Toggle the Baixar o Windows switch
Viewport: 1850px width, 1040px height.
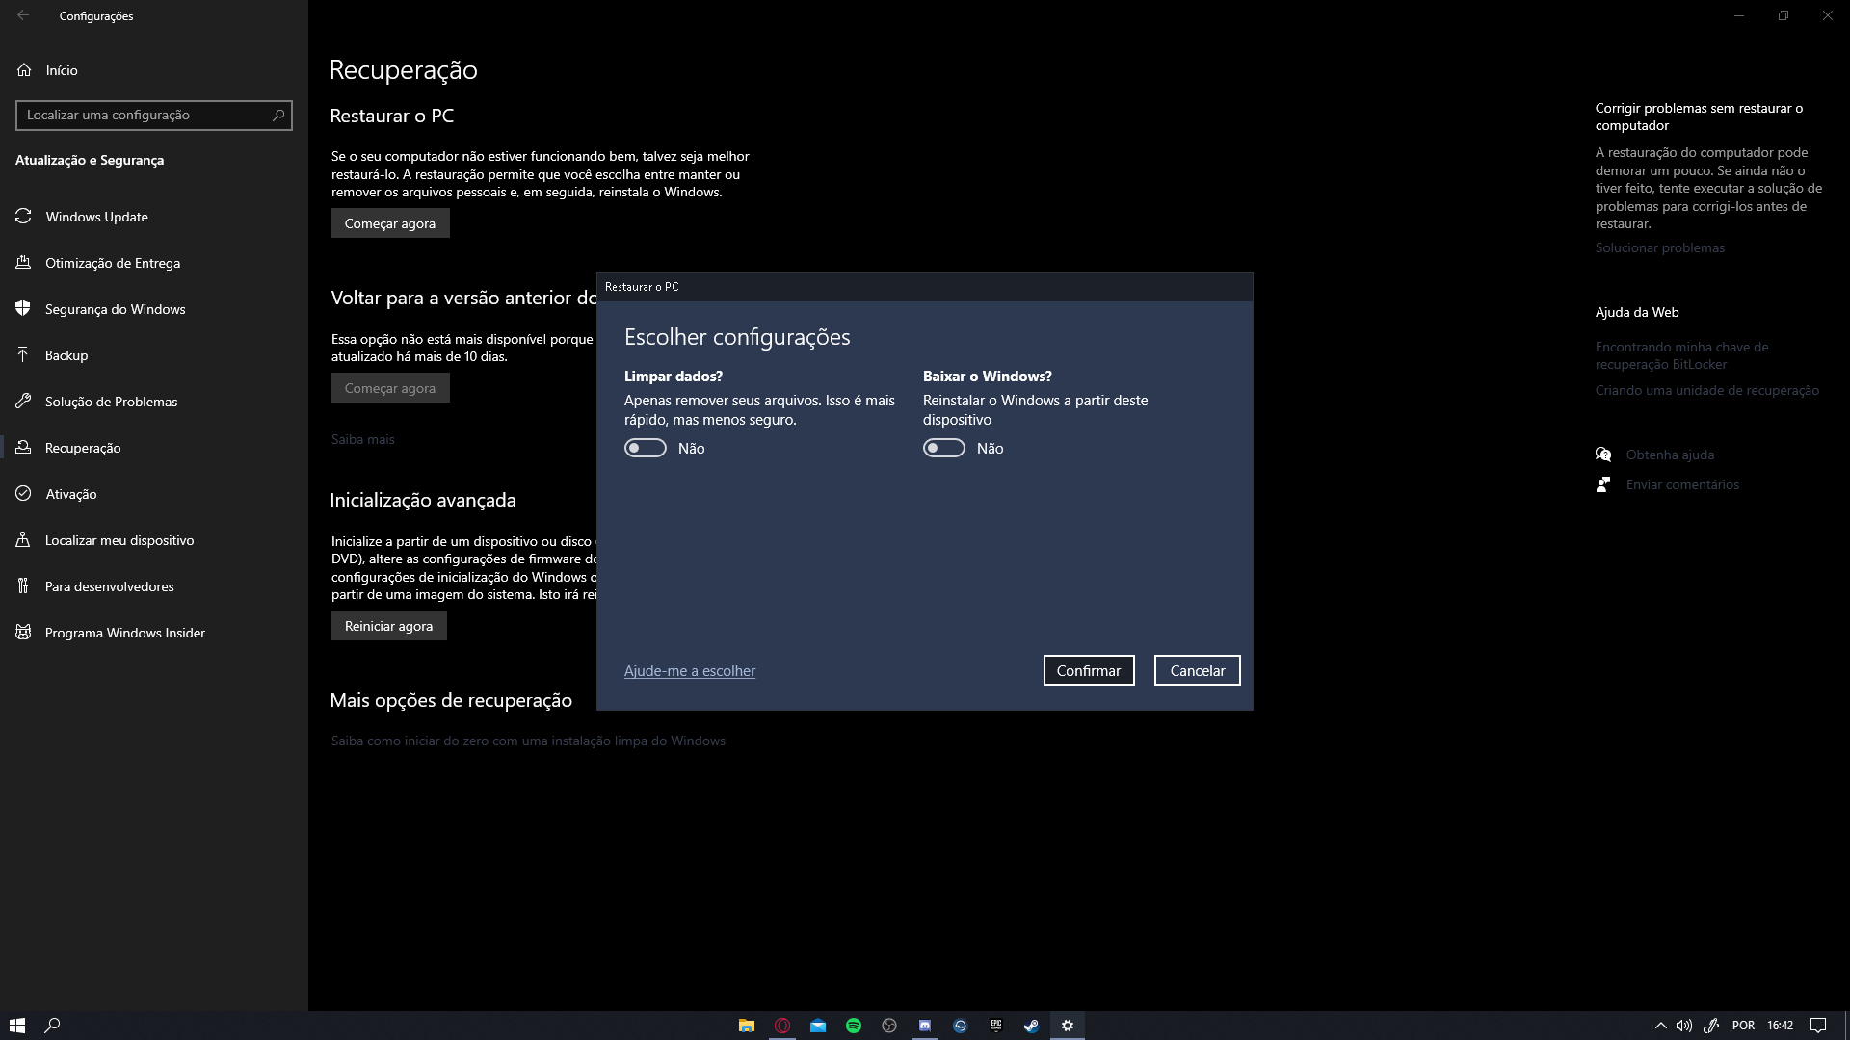tap(944, 449)
